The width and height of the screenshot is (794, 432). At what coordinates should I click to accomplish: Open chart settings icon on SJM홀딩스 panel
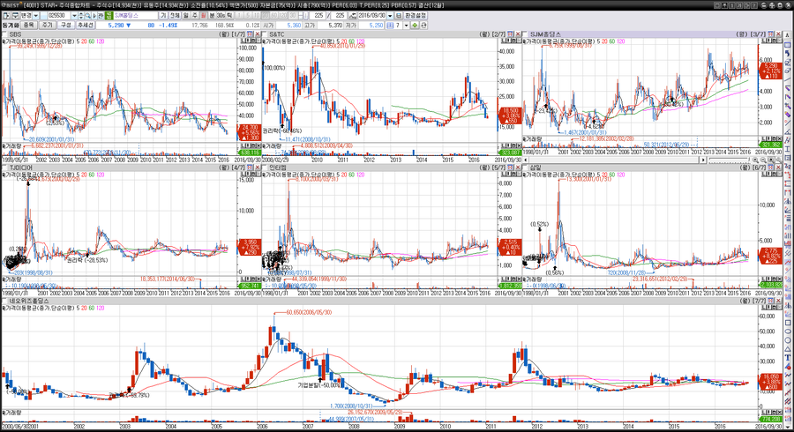[771, 34]
